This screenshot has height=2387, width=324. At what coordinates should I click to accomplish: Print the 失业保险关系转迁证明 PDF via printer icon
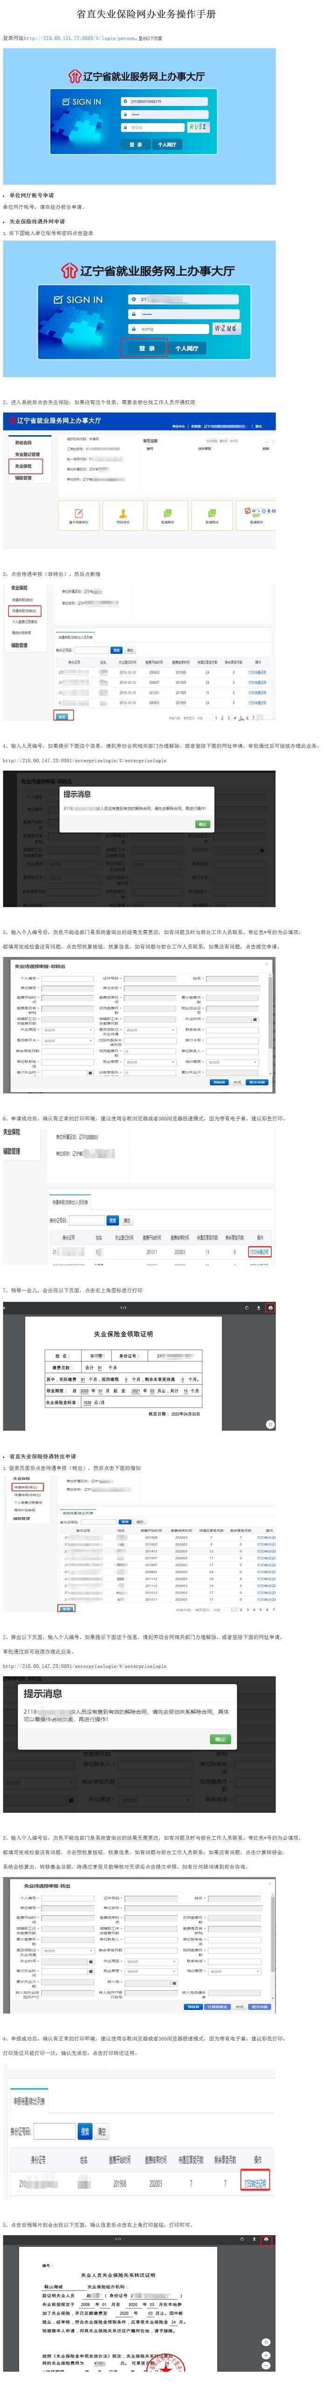click(267, 2241)
